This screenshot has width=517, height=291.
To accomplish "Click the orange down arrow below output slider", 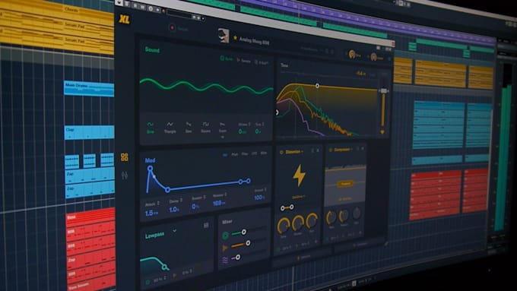I will [382, 132].
